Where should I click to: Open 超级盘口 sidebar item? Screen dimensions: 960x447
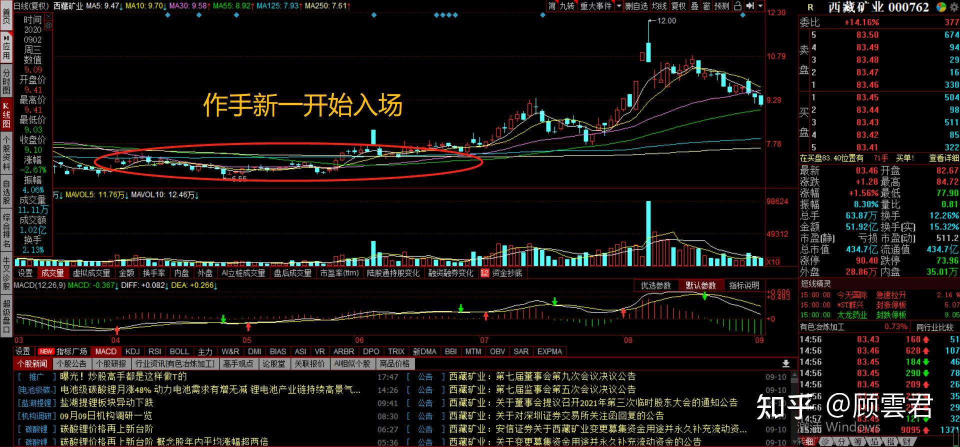click(6, 316)
